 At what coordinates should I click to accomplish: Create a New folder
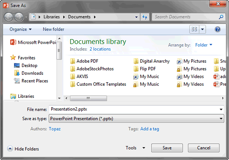pyautogui.click(x=53, y=29)
